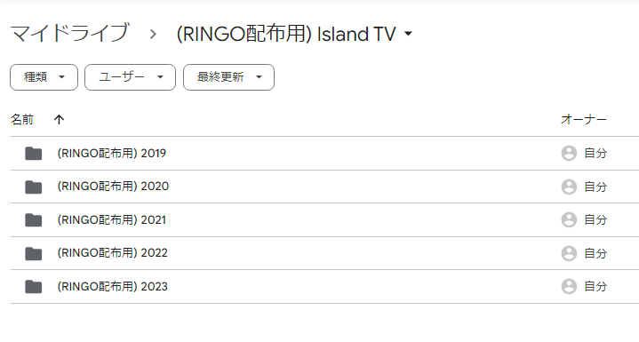Click owner avatar in the 2021 row
This screenshot has width=639, height=342.
tap(569, 220)
